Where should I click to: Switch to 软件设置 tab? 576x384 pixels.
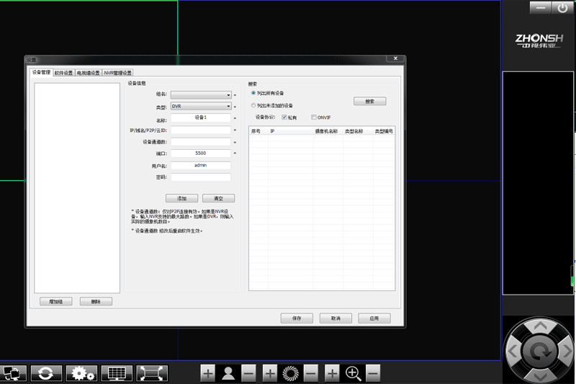click(64, 73)
